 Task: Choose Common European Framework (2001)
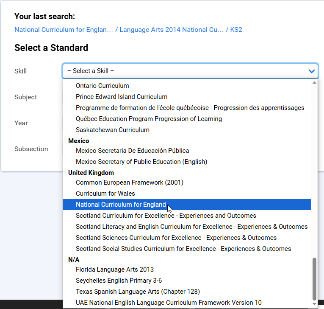point(187,183)
